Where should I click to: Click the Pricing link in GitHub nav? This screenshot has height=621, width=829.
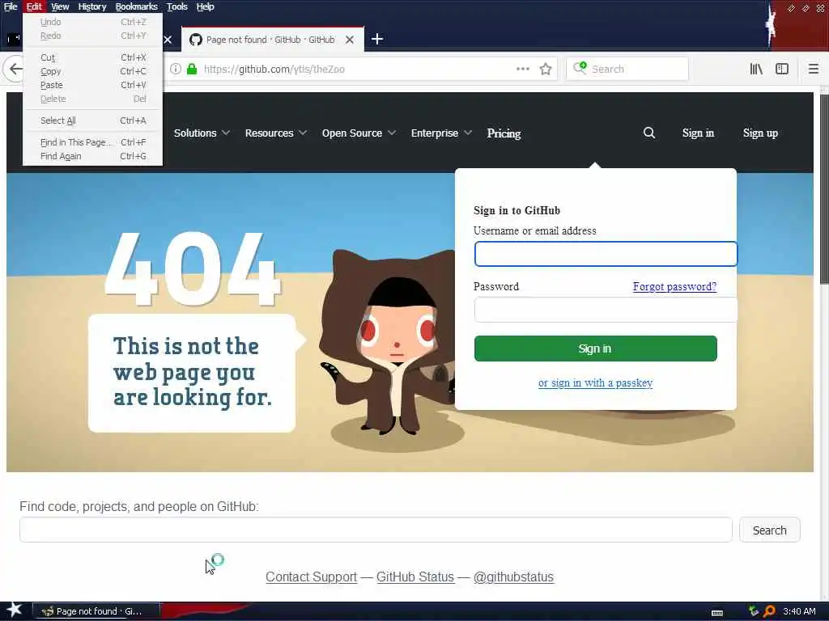(x=504, y=133)
